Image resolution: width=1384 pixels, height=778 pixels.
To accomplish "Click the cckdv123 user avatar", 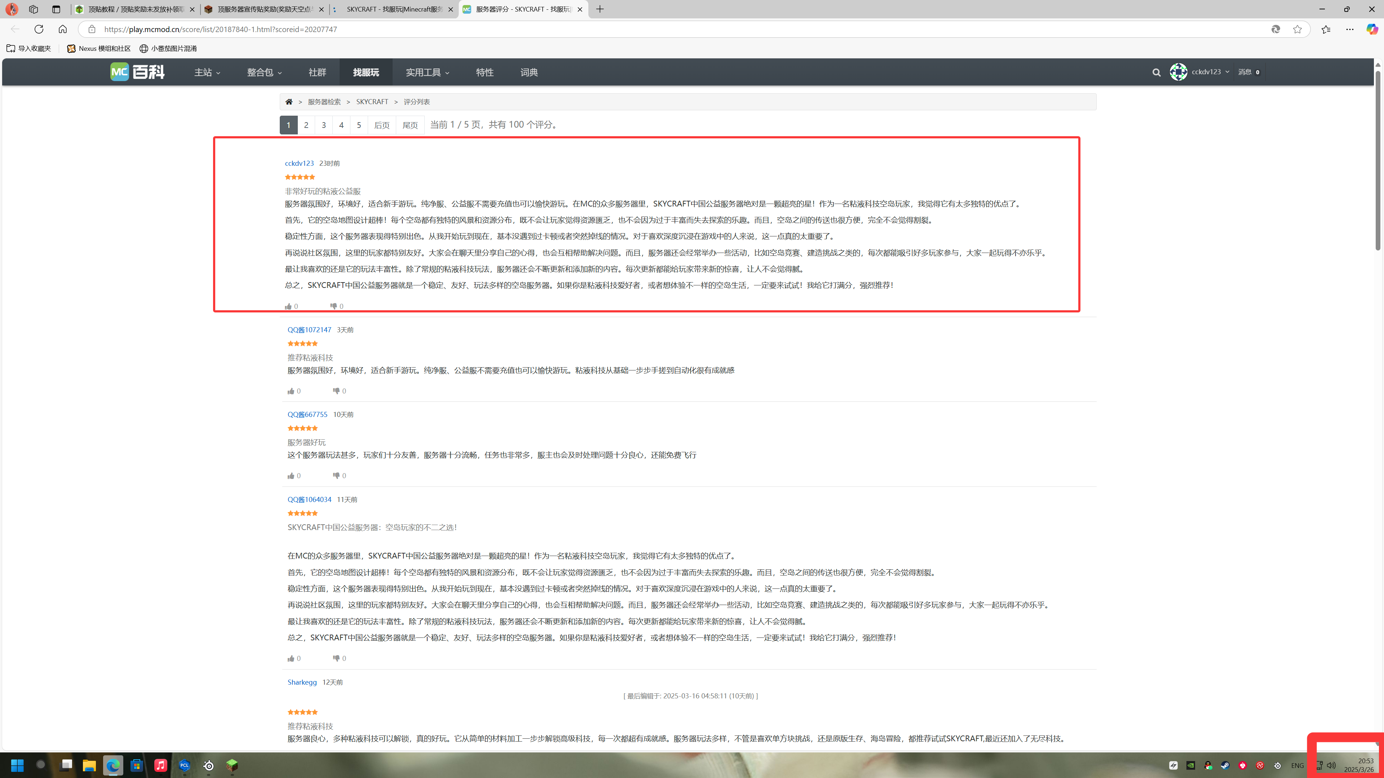I will (1178, 72).
